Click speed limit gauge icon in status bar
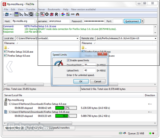This screenshot has width=160, height=138. coord(125,133)
